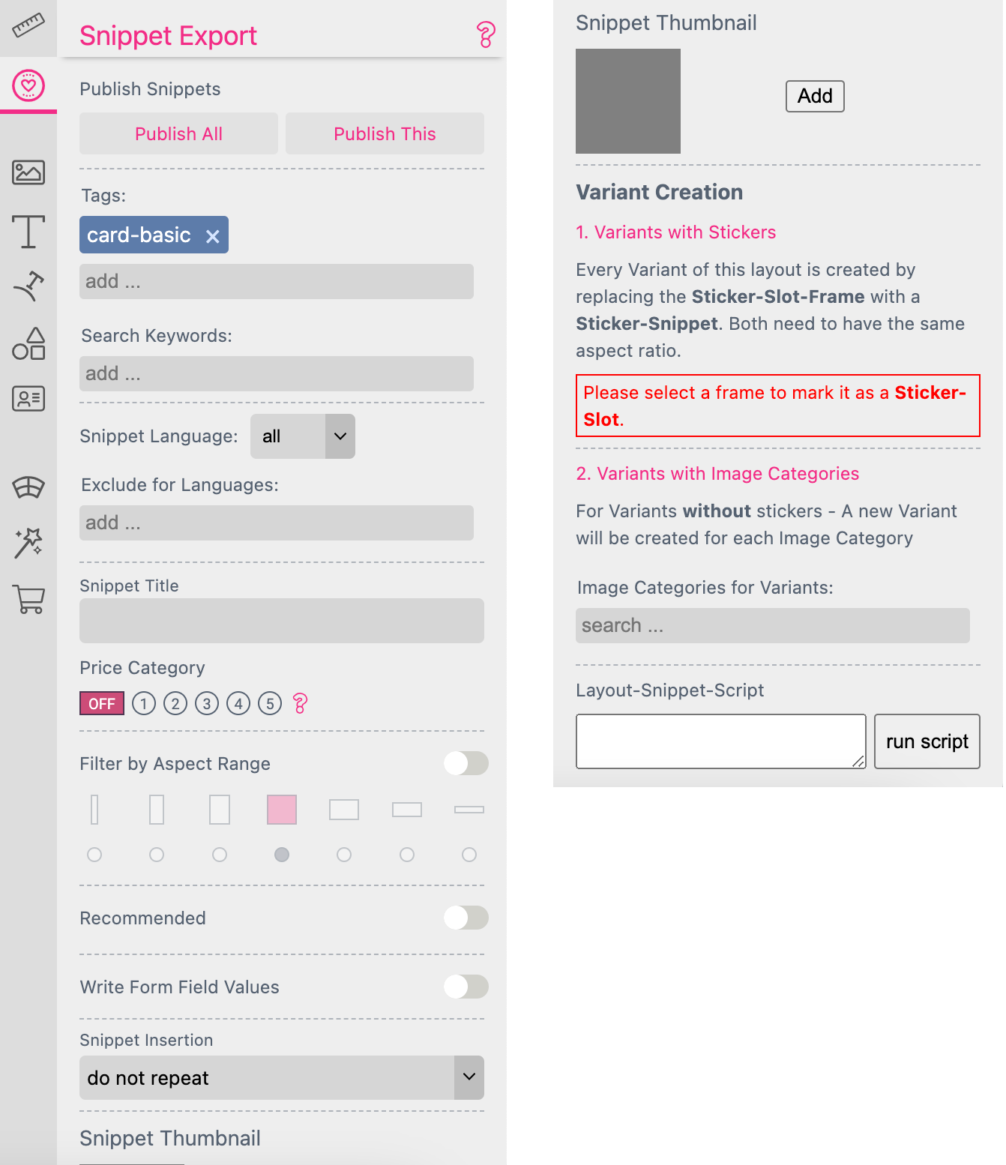Turn on Write Form Field Values
Viewport: 1006px width, 1165px height.
[x=466, y=987]
